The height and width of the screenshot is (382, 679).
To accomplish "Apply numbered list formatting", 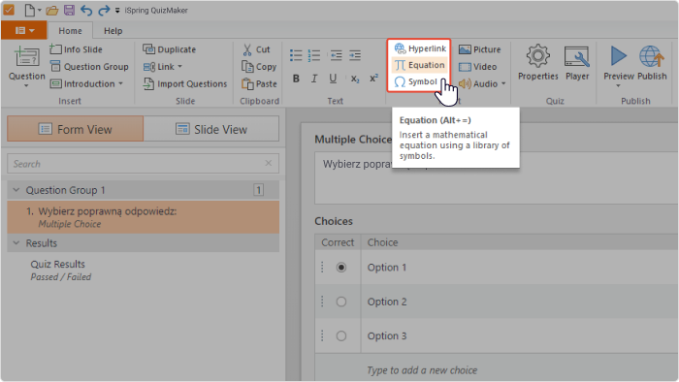I will [314, 55].
